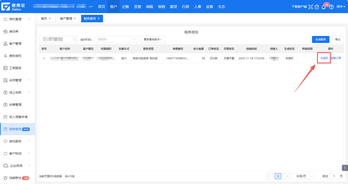The width and height of the screenshot is (348, 184).
Task: Close the 客户管理 tab
Action: pos(75,19)
